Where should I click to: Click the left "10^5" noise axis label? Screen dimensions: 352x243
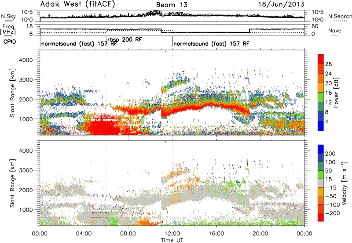27,12
